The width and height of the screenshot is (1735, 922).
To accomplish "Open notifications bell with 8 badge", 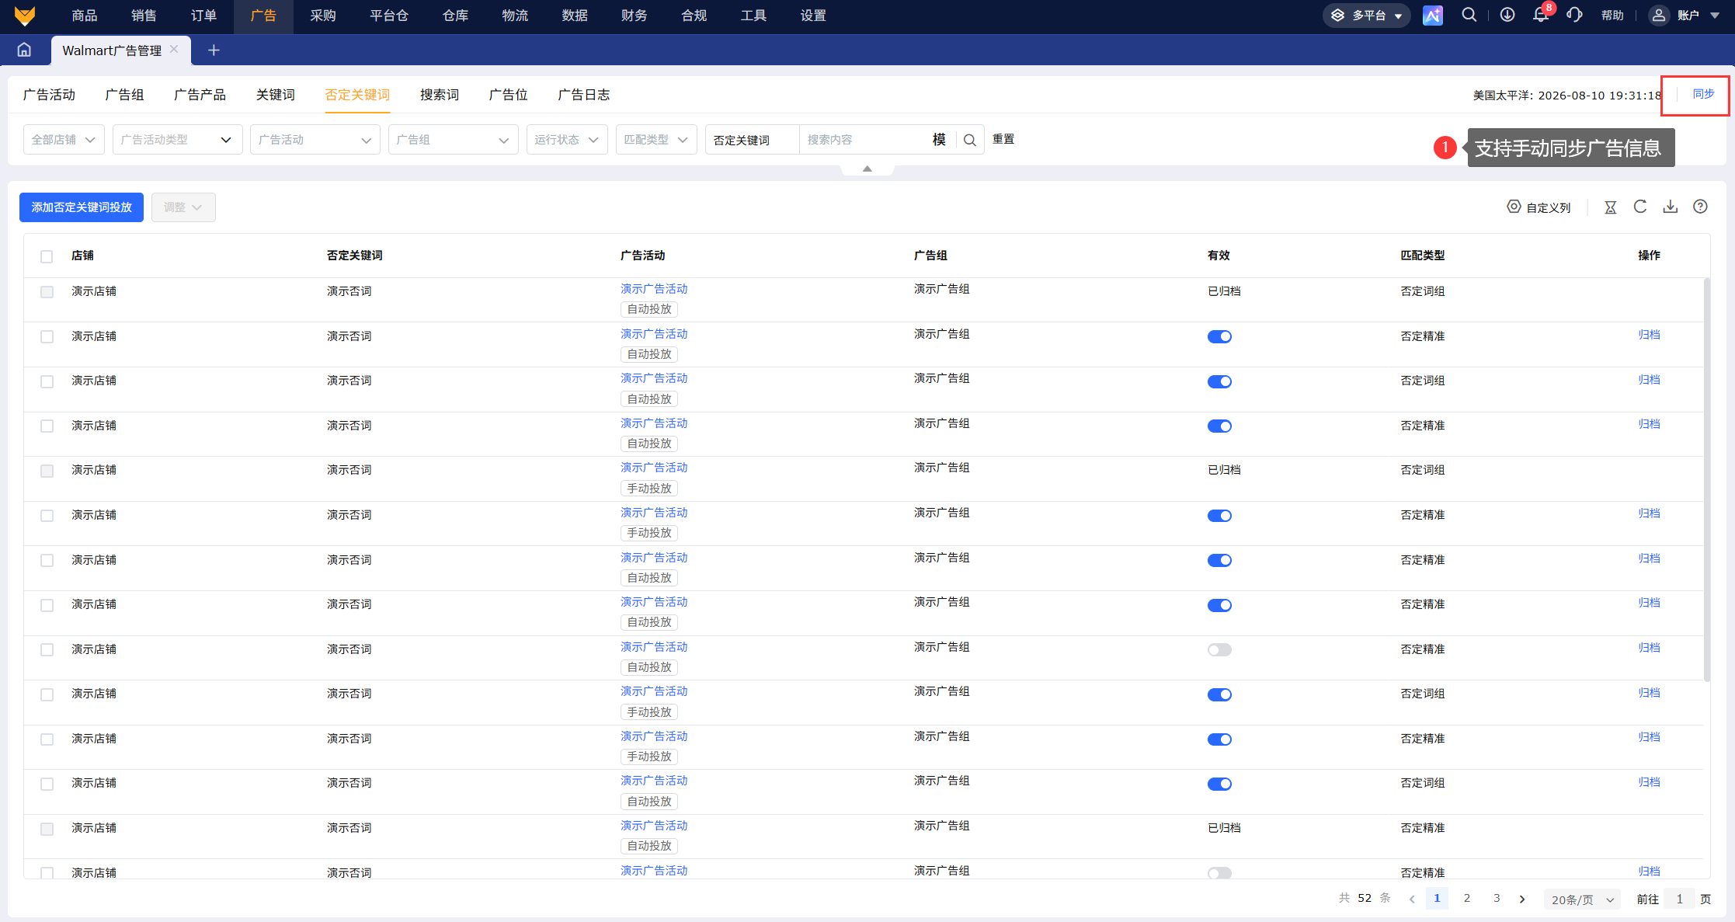I will [1541, 15].
